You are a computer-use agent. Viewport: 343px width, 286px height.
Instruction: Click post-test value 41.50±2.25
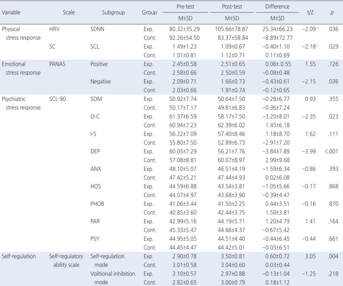click(x=231, y=204)
